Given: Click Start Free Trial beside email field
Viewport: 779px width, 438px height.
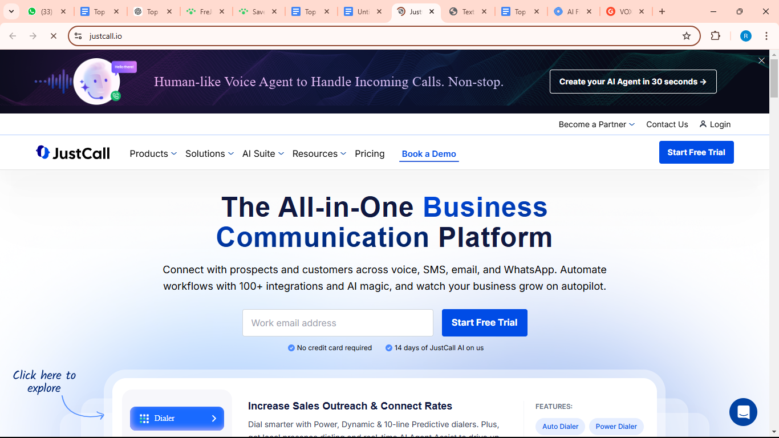Looking at the screenshot, I should click(485, 323).
